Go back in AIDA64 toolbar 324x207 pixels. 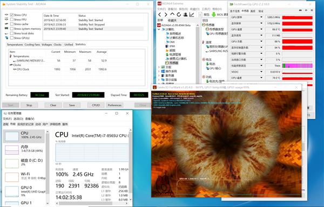(x=159, y=15)
